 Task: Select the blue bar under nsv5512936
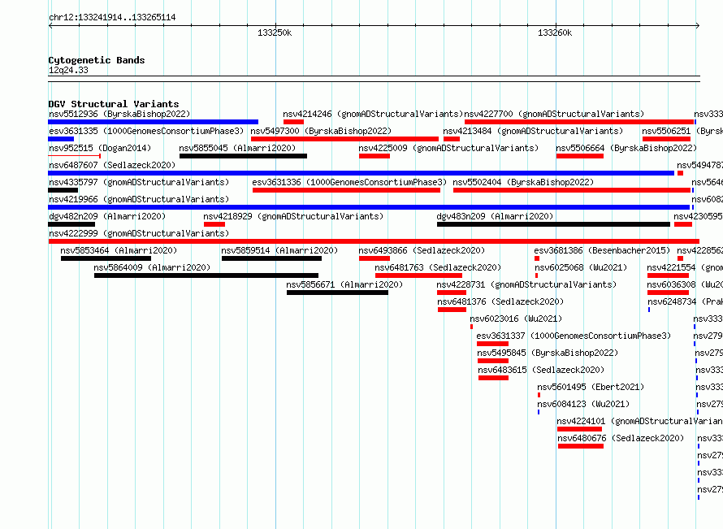(x=153, y=122)
